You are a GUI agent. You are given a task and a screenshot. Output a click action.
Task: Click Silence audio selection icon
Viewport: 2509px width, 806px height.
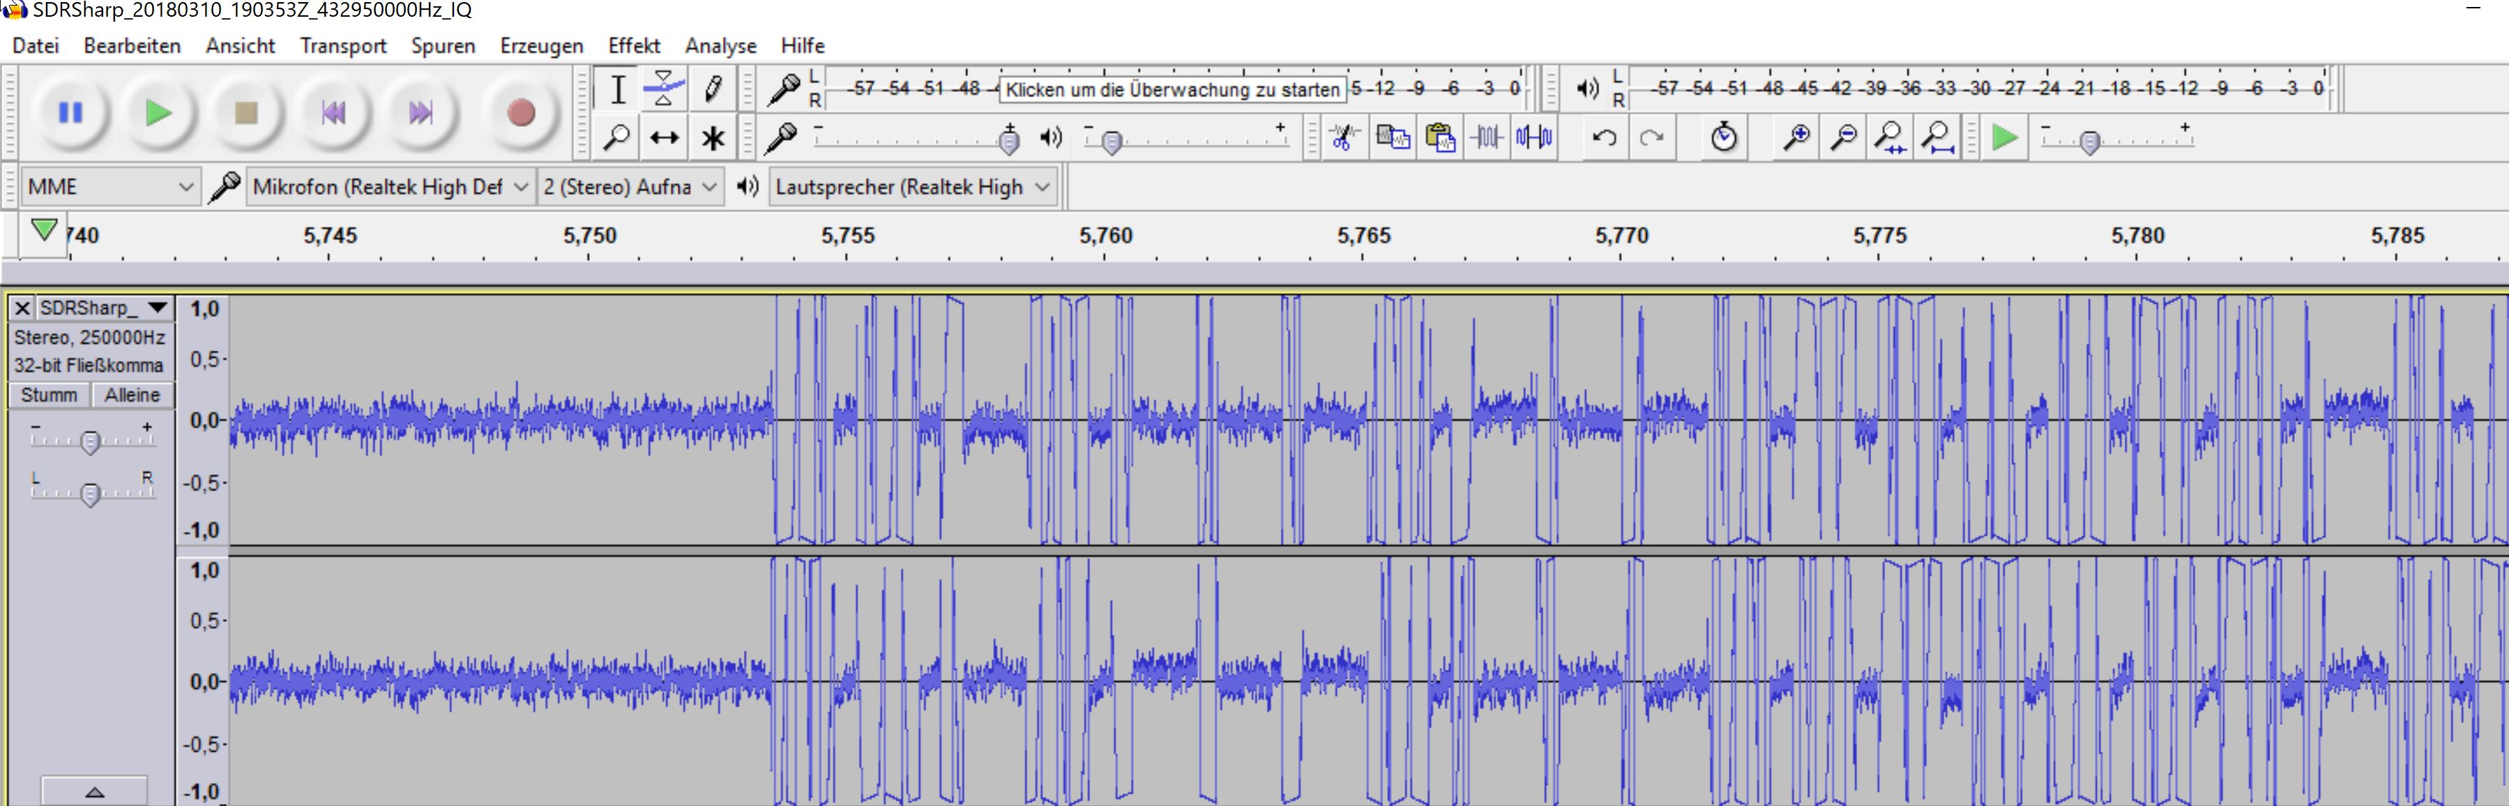click(1534, 137)
